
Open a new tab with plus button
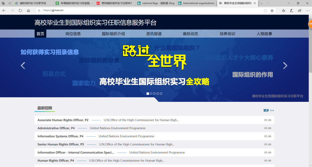(261, 3)
